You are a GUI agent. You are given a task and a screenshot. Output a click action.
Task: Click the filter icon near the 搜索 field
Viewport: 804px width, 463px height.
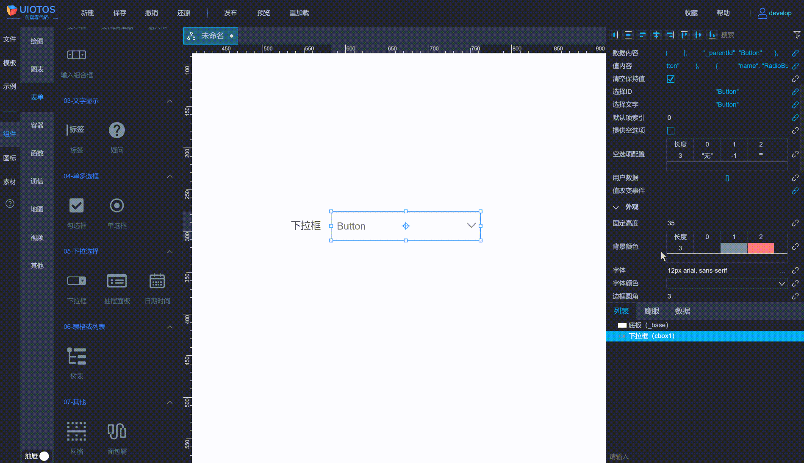tap(796, 35)
